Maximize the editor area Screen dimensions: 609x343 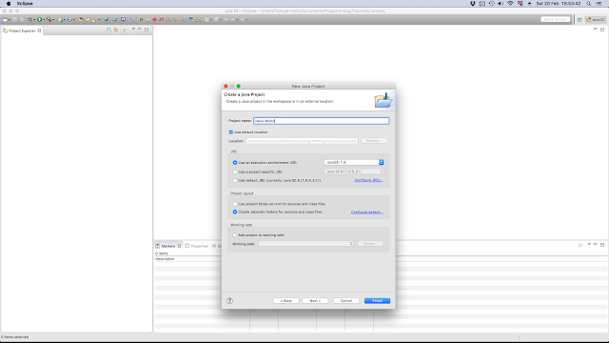point(602,30)
